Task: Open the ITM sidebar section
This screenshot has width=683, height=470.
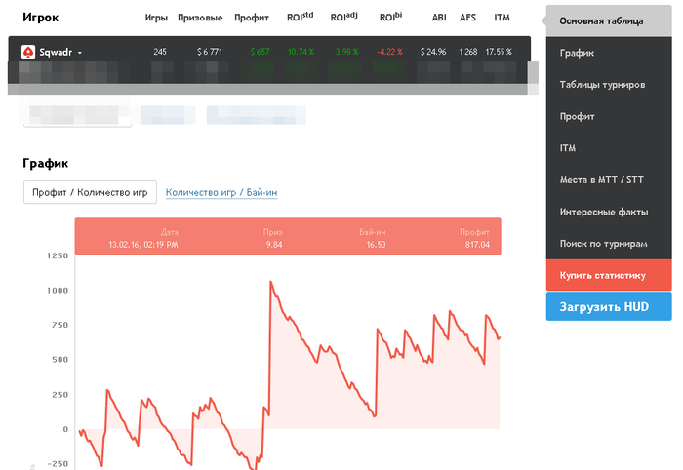Action: click(609, 148)
